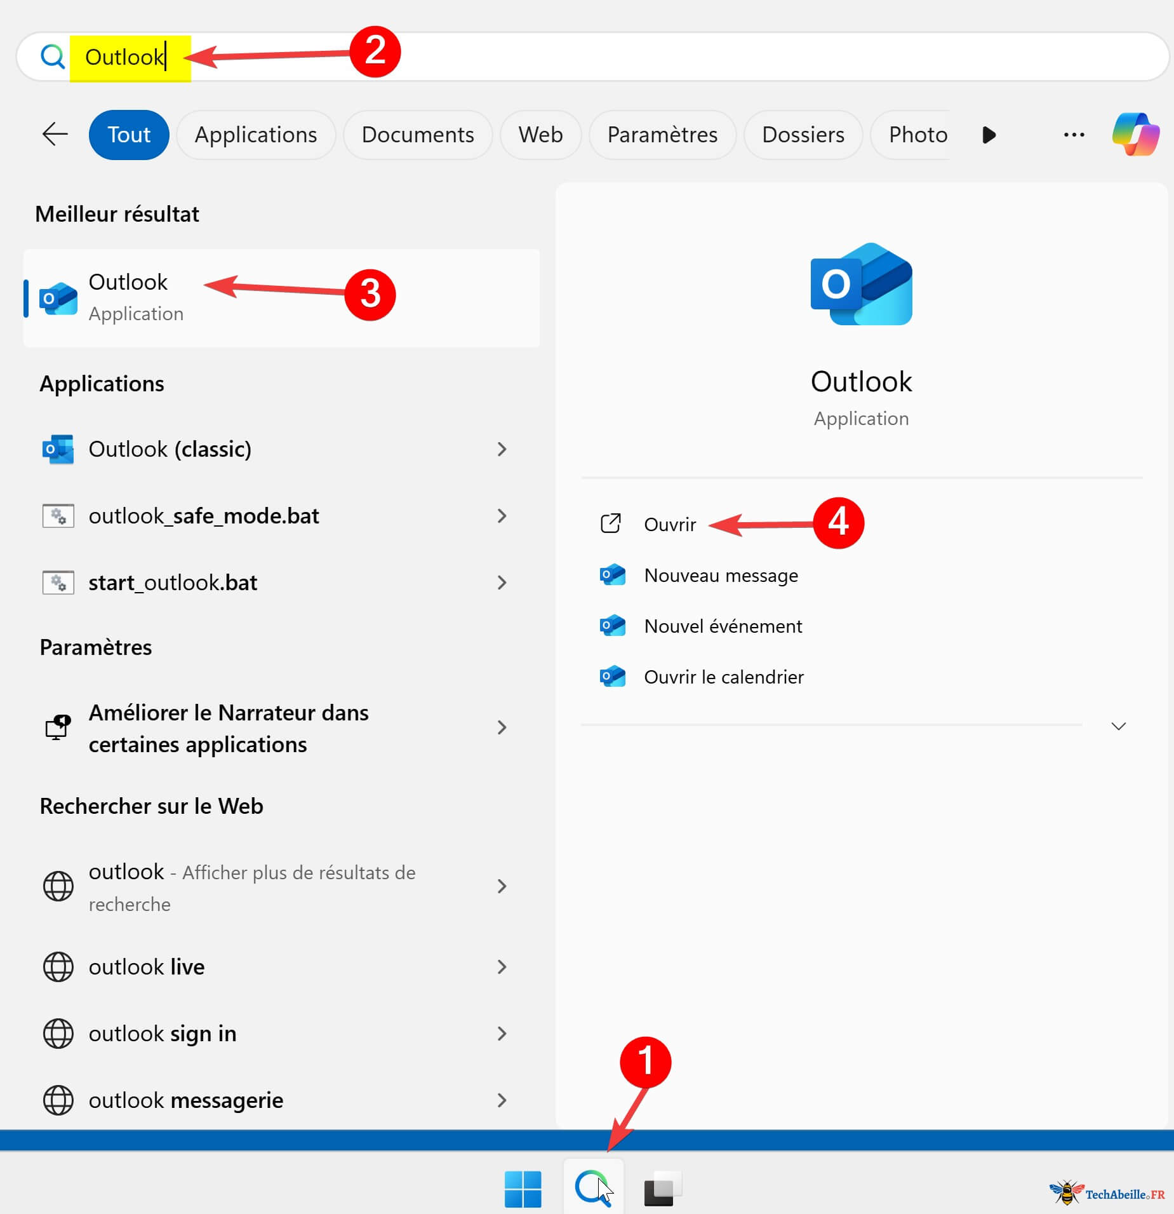Viewport: 1174px width, 1214px height.
Task: Click the magnifier icon in search box
Action: (x=53, y=57)
